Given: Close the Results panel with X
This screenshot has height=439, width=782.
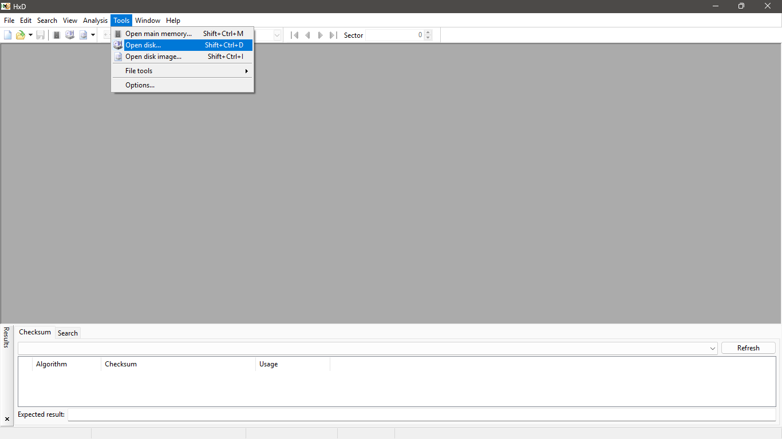Looking at the screenshot, I should pos(7,419).
